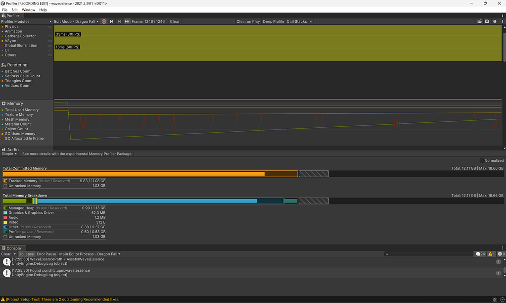
Task: Click Collapse in the Console toolbar
Action: point(26,253)
